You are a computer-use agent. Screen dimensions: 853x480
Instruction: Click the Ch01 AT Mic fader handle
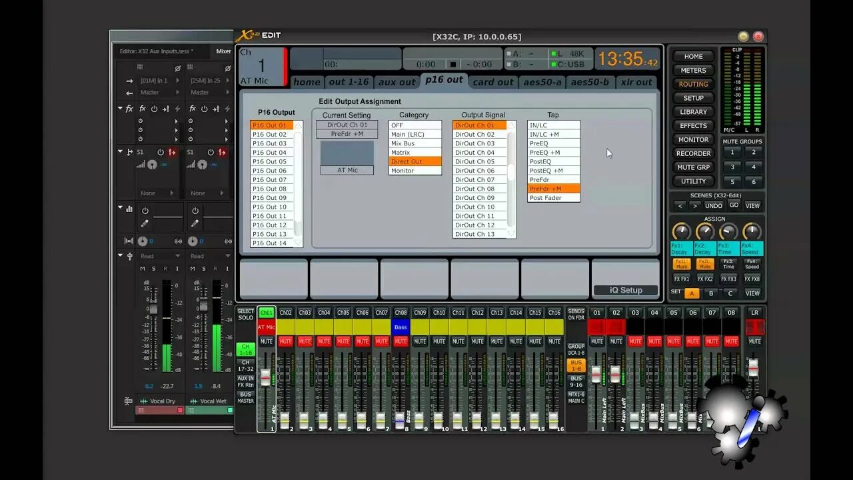[x=266, y=378]
